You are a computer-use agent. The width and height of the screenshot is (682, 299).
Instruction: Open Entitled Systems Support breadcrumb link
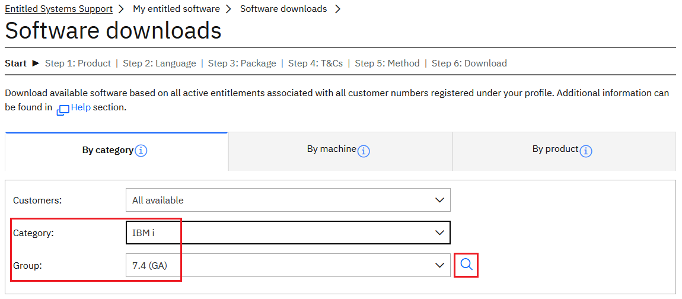59,9
